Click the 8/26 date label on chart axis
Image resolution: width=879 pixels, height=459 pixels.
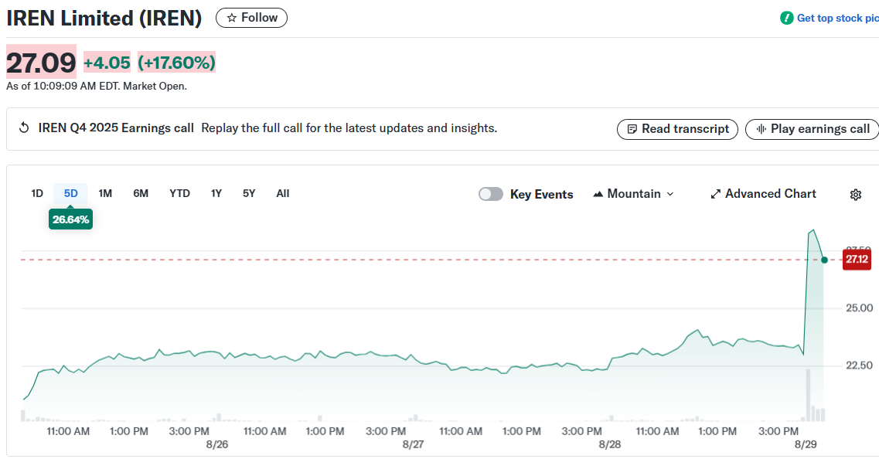[x=217, y=444]
